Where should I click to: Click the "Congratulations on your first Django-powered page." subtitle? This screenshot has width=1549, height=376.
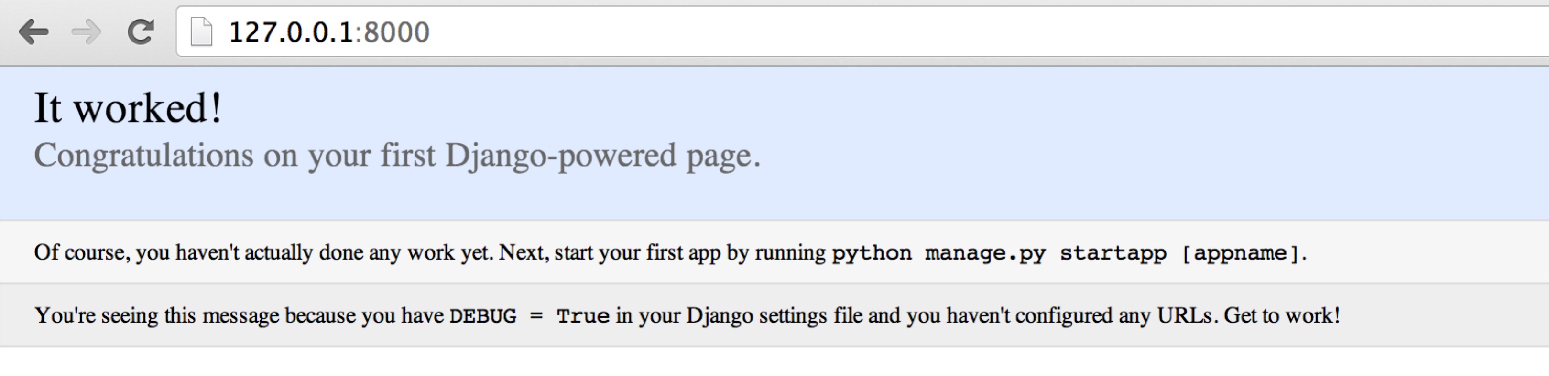tap(397, 156)
